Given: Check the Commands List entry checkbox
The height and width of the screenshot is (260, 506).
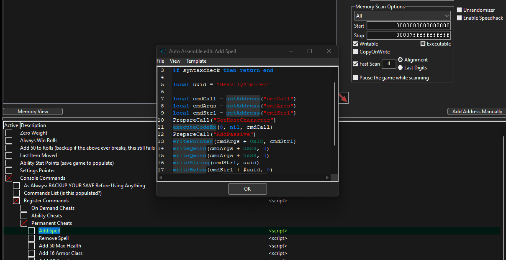Looking at the screenshot, I should pyautogui.click(x=16, y=193).
